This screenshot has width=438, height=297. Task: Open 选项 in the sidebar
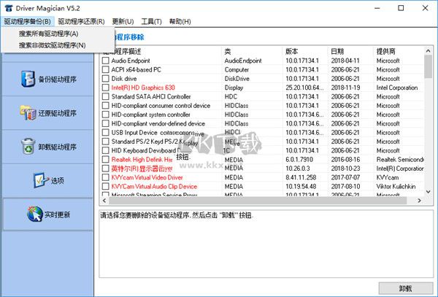(x=47, y=180)
